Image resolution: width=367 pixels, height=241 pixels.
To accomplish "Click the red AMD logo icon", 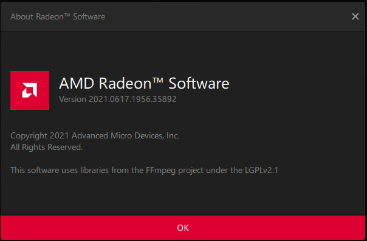I will pyautogui.click(x=30, y=90).
